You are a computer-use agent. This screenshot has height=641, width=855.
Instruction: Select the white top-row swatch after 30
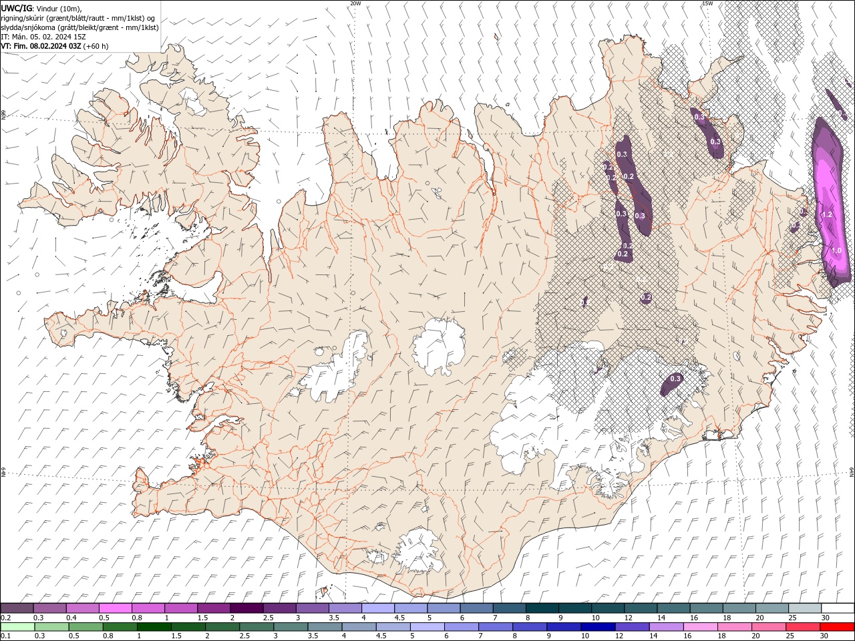click(838, 608)
